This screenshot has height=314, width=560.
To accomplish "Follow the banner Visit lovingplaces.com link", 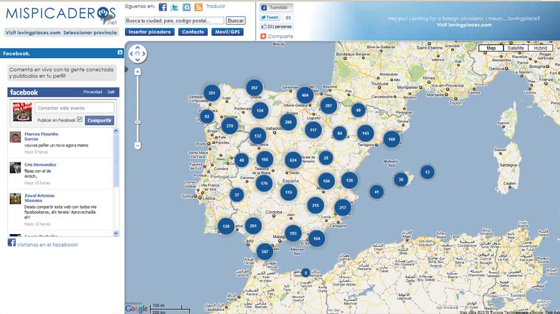I will [464, 25].
